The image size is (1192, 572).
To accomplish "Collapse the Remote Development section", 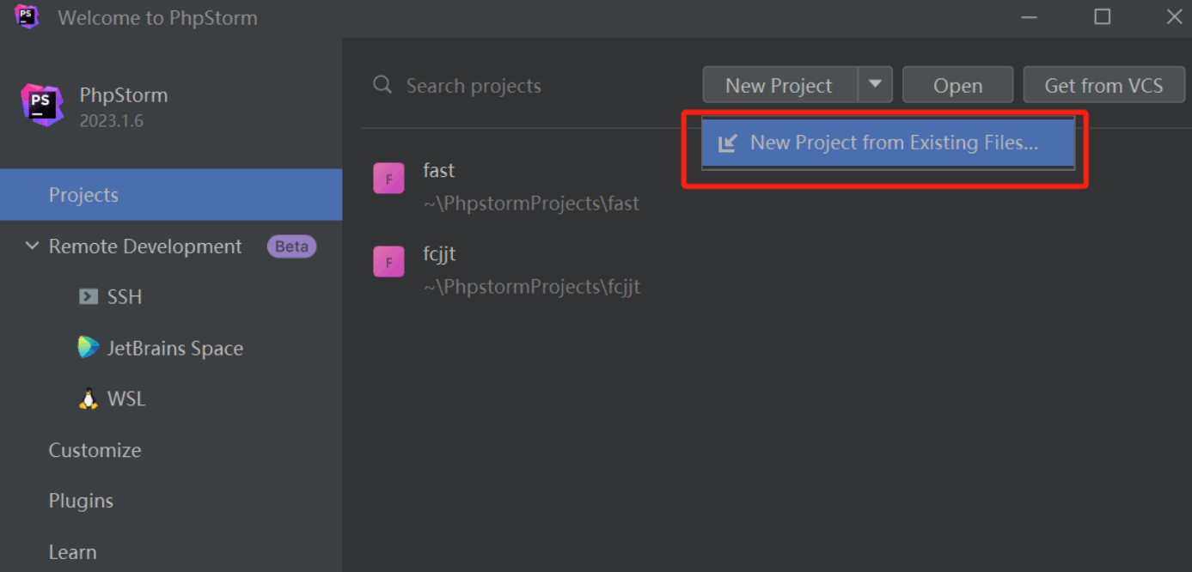I will pos(32,246).
